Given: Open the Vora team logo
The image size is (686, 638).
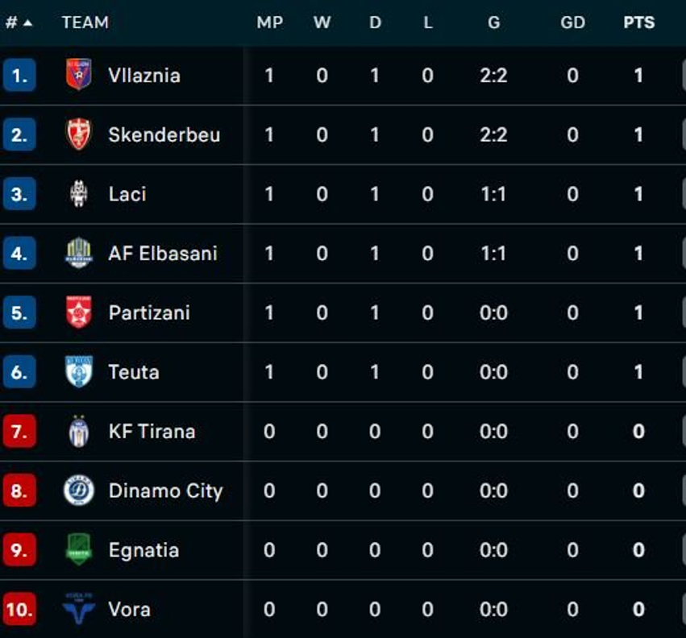Looking at the screenshot, I should click(79, 609).
